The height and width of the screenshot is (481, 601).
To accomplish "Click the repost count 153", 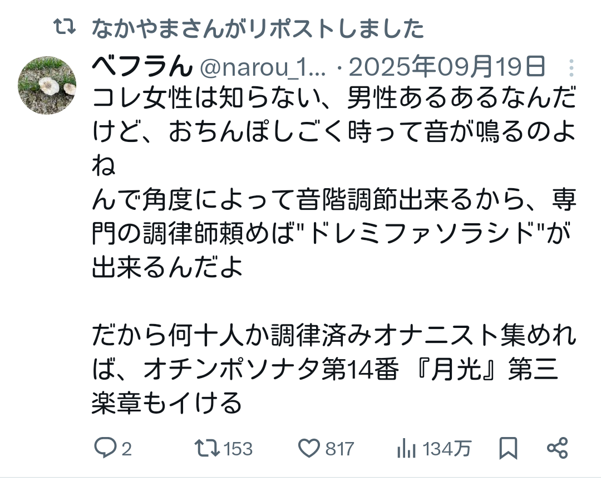I will click(238, 449).
